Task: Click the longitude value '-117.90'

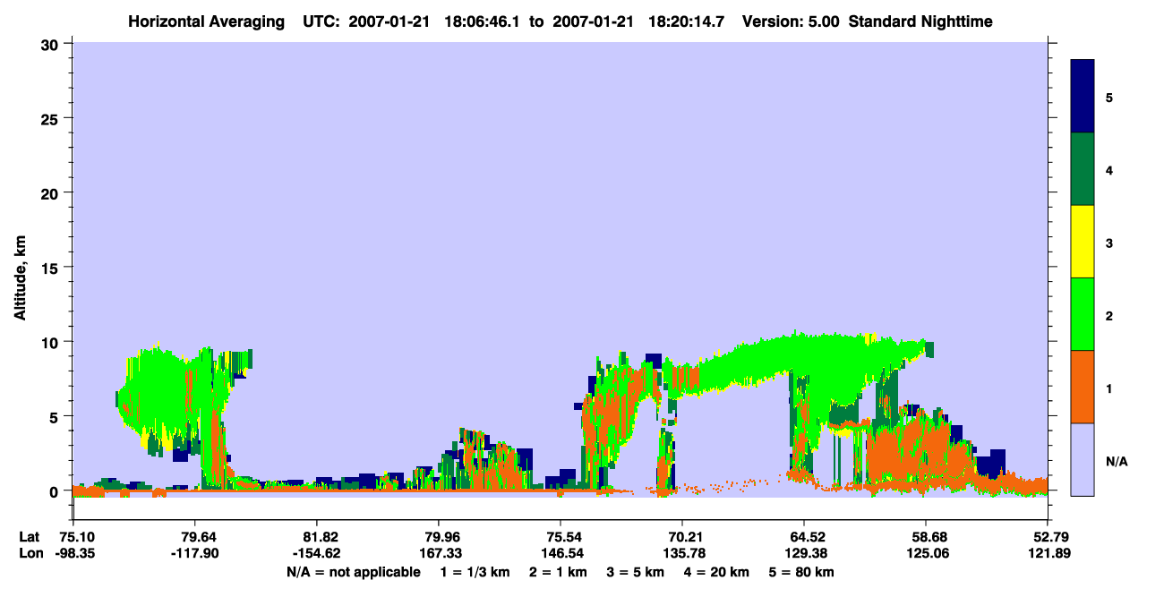Action: [195, 553]
